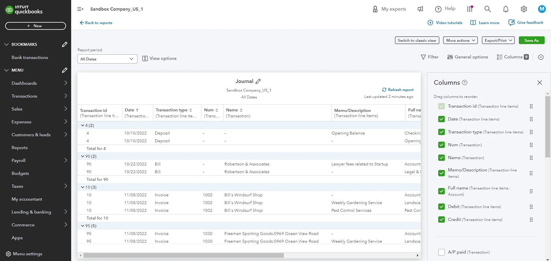Collapse transaction group 95 (5)
The width and height of the screenshot is (551, 261).
(83, 226)
